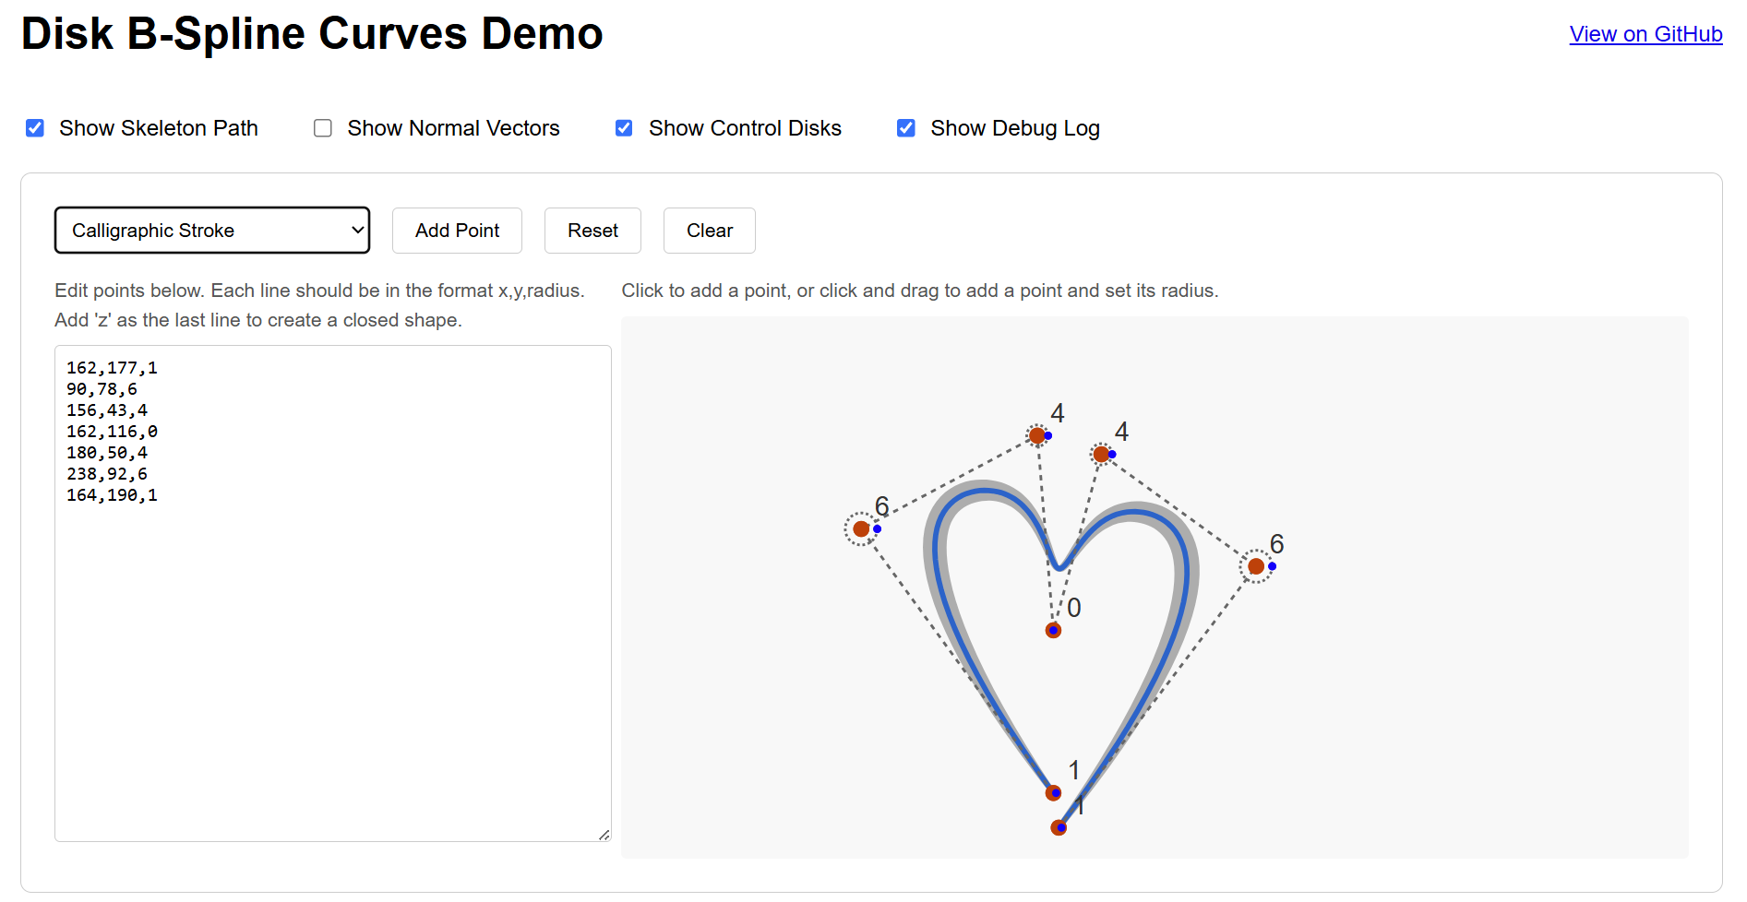Viewport: 1747px width, 902px height.
Task: Select the lowest control point on the canvas
Action: tap(1058, 826)
